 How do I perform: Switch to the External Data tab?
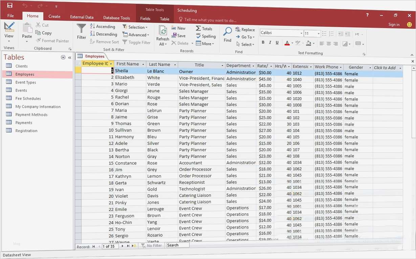click(x=82, y=17)
